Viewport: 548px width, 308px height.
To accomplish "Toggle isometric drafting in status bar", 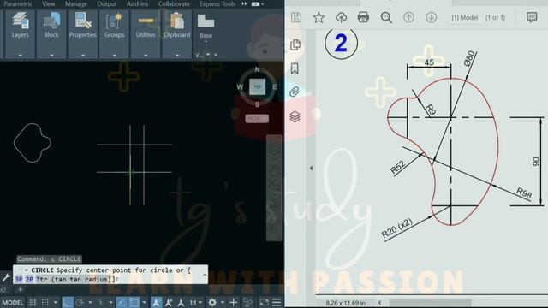I will [x=101, y=302].
